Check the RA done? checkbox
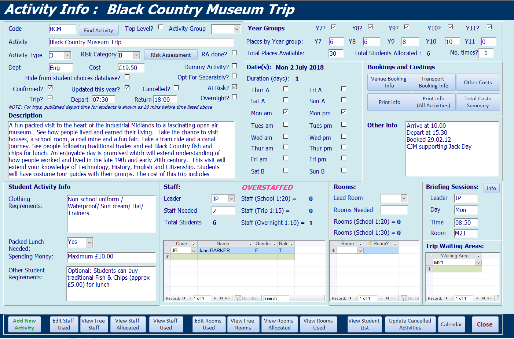Image resolution: width=514 pixels, height=339 pixels. 235,53
